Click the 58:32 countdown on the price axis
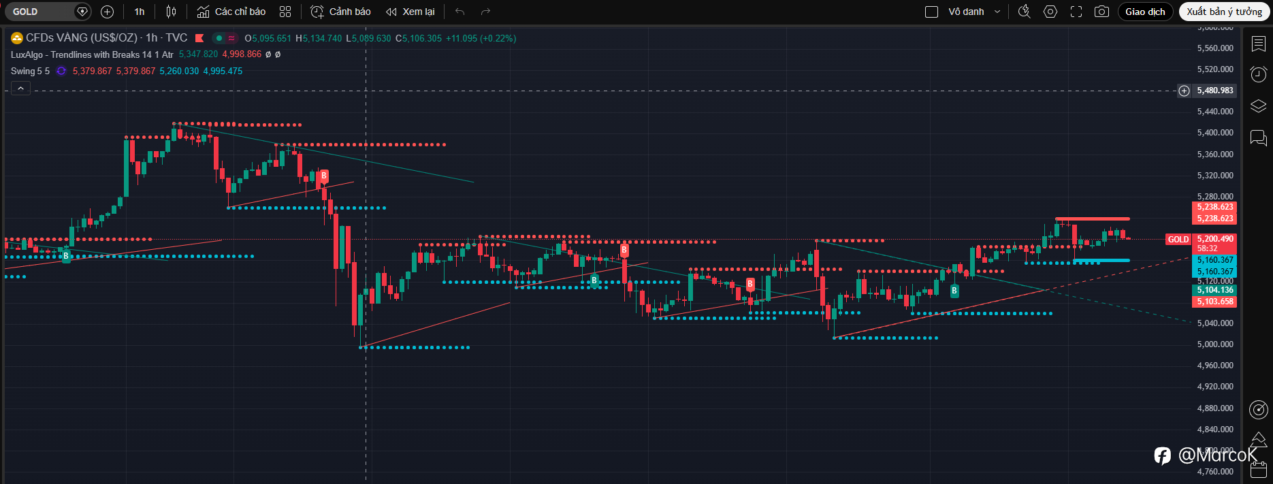Screen dimensions: 1273x484 [x=1208, y=248]
